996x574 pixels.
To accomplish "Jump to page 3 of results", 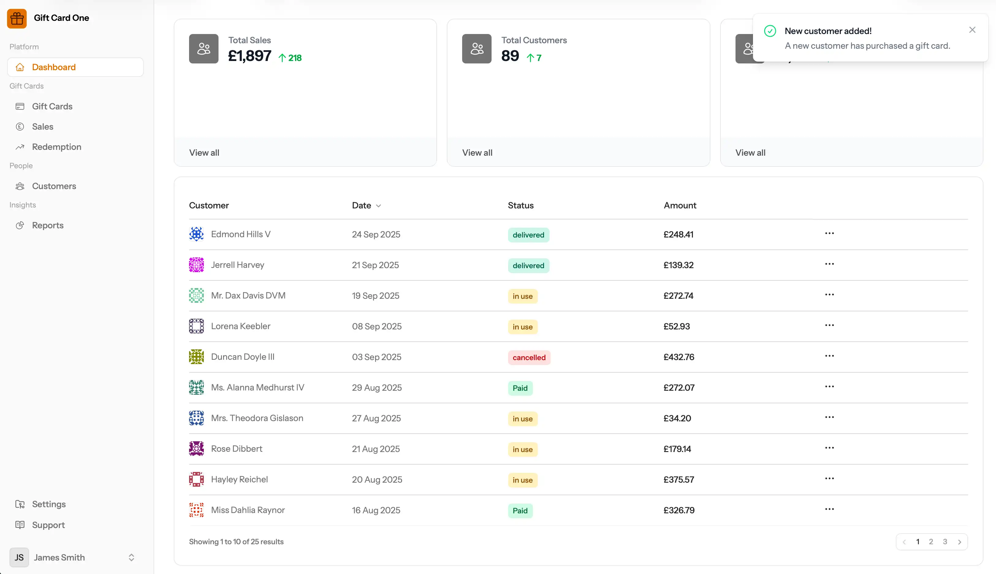I will (x=945, y=542).
